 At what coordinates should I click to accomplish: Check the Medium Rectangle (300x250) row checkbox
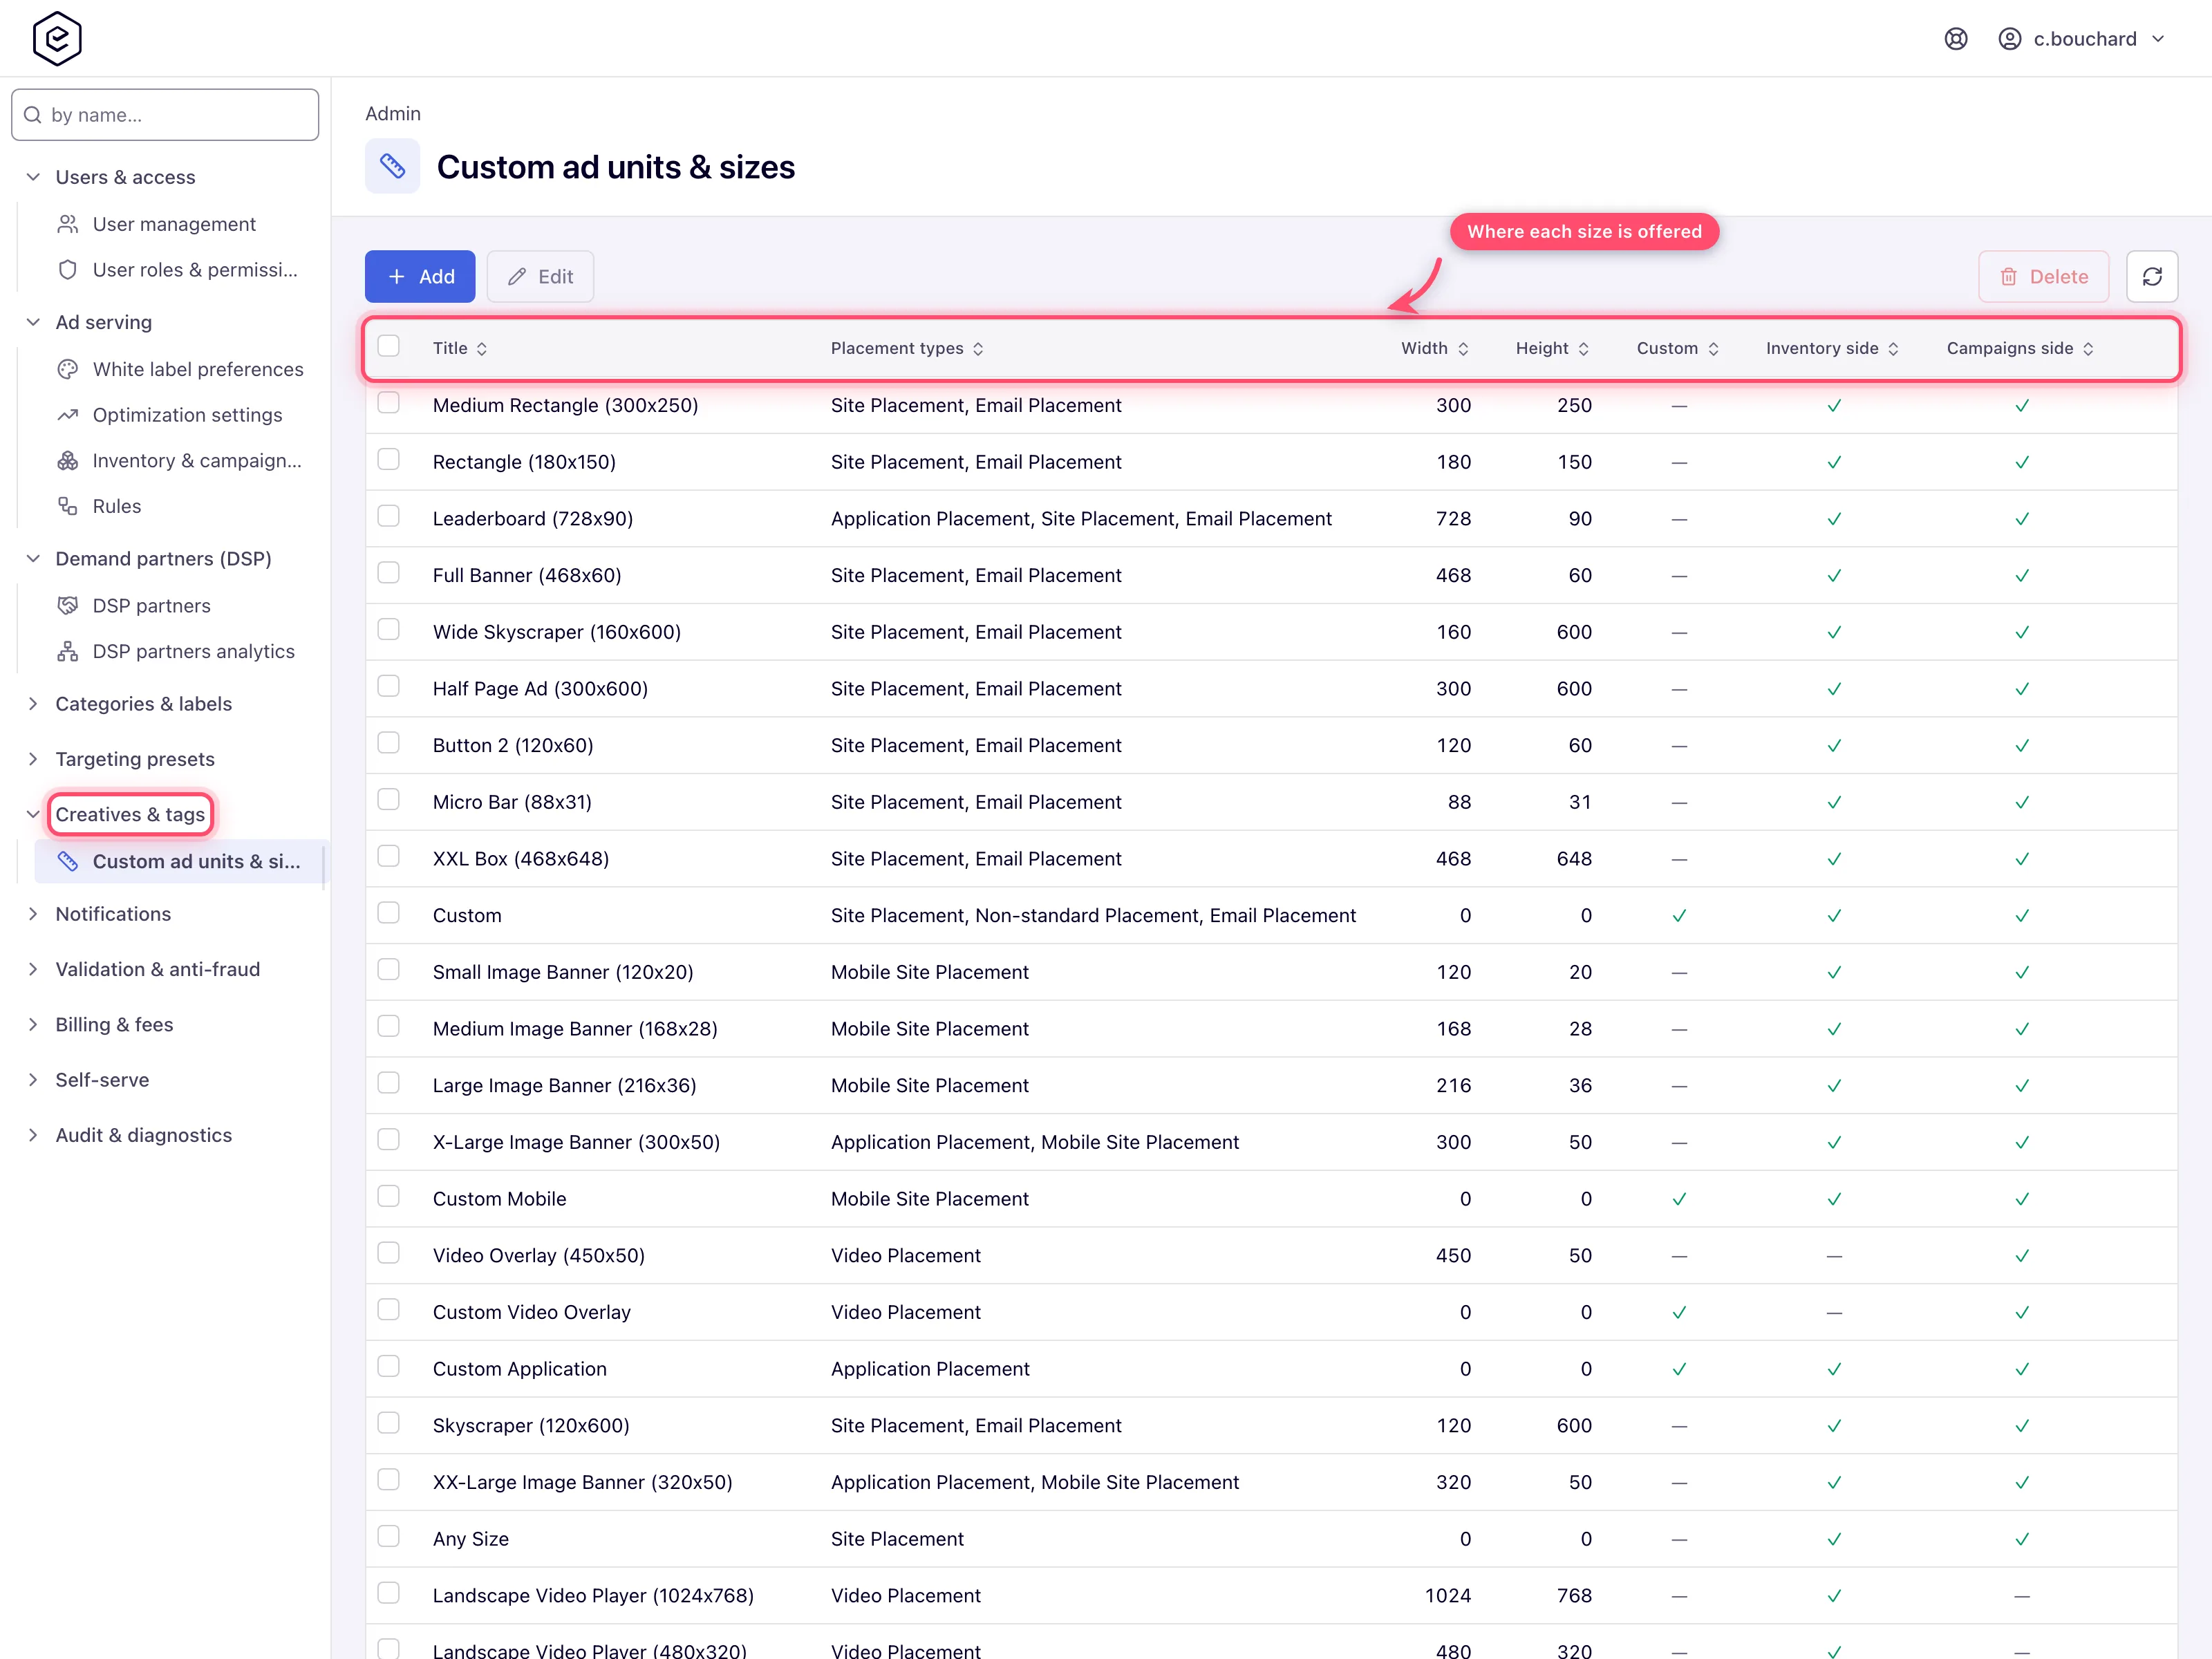(x=389, y=403)
